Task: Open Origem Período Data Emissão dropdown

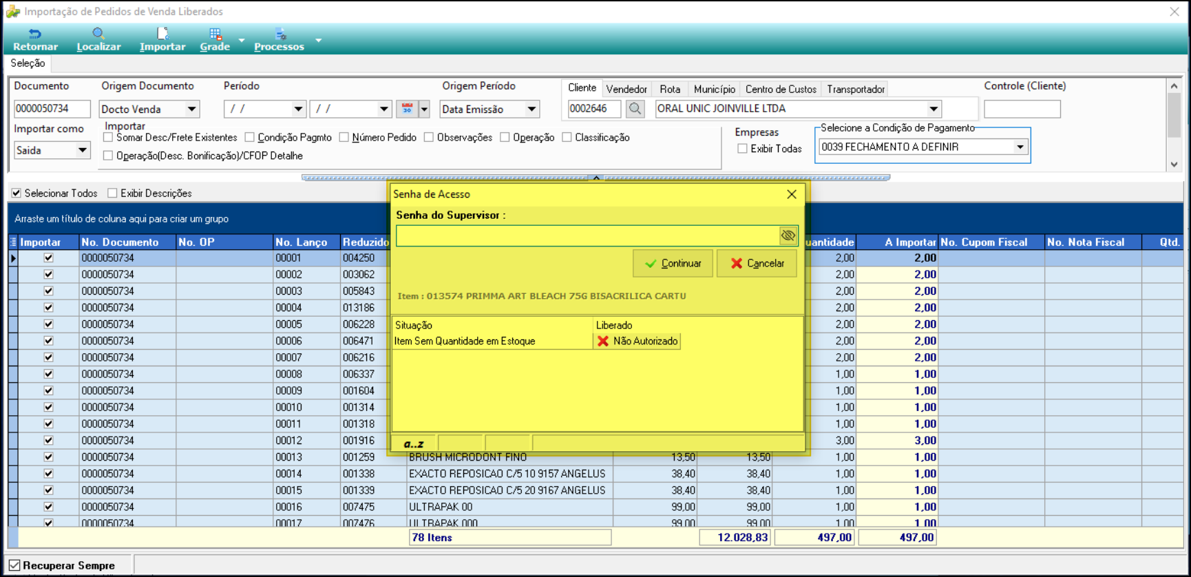Action: point(531,109)
